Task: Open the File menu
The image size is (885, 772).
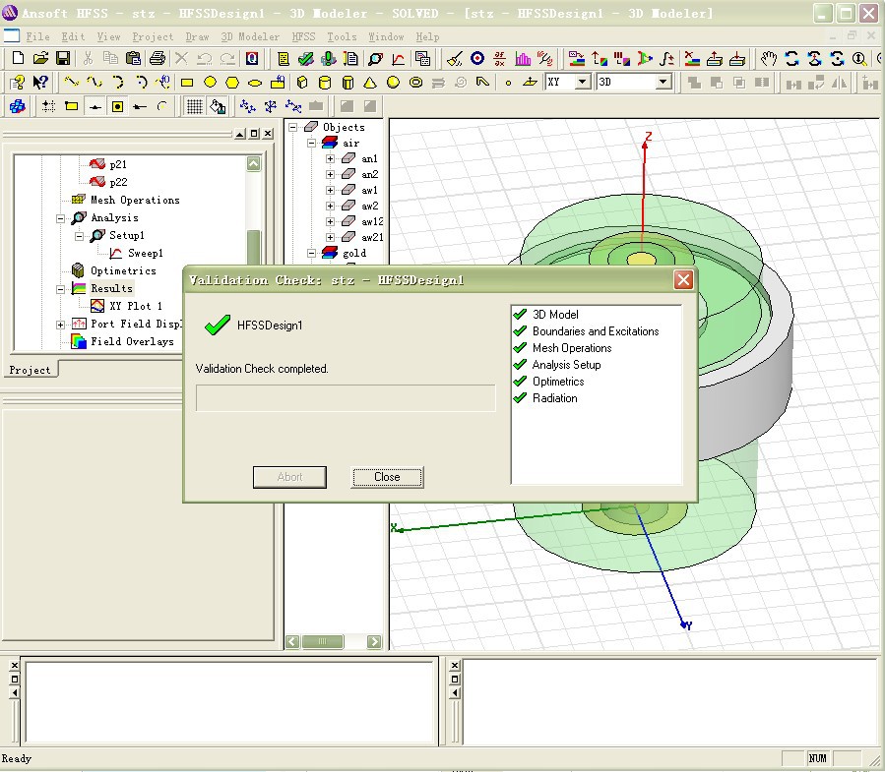Action: pos(37,36)
